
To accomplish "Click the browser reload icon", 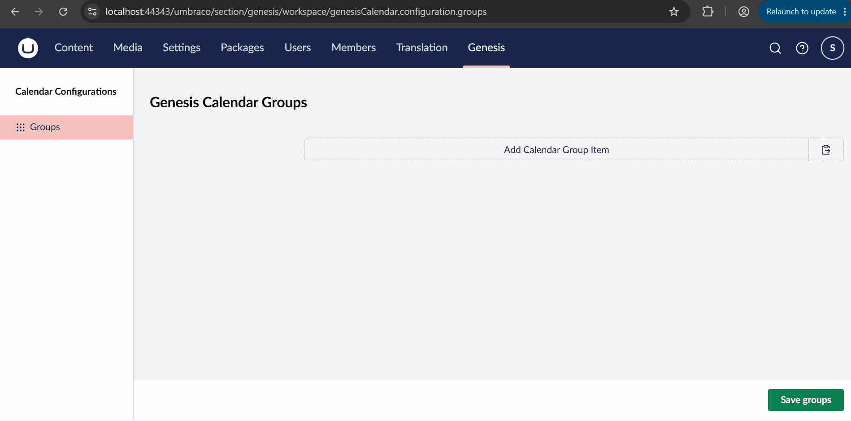I will [x=63, y=12].
